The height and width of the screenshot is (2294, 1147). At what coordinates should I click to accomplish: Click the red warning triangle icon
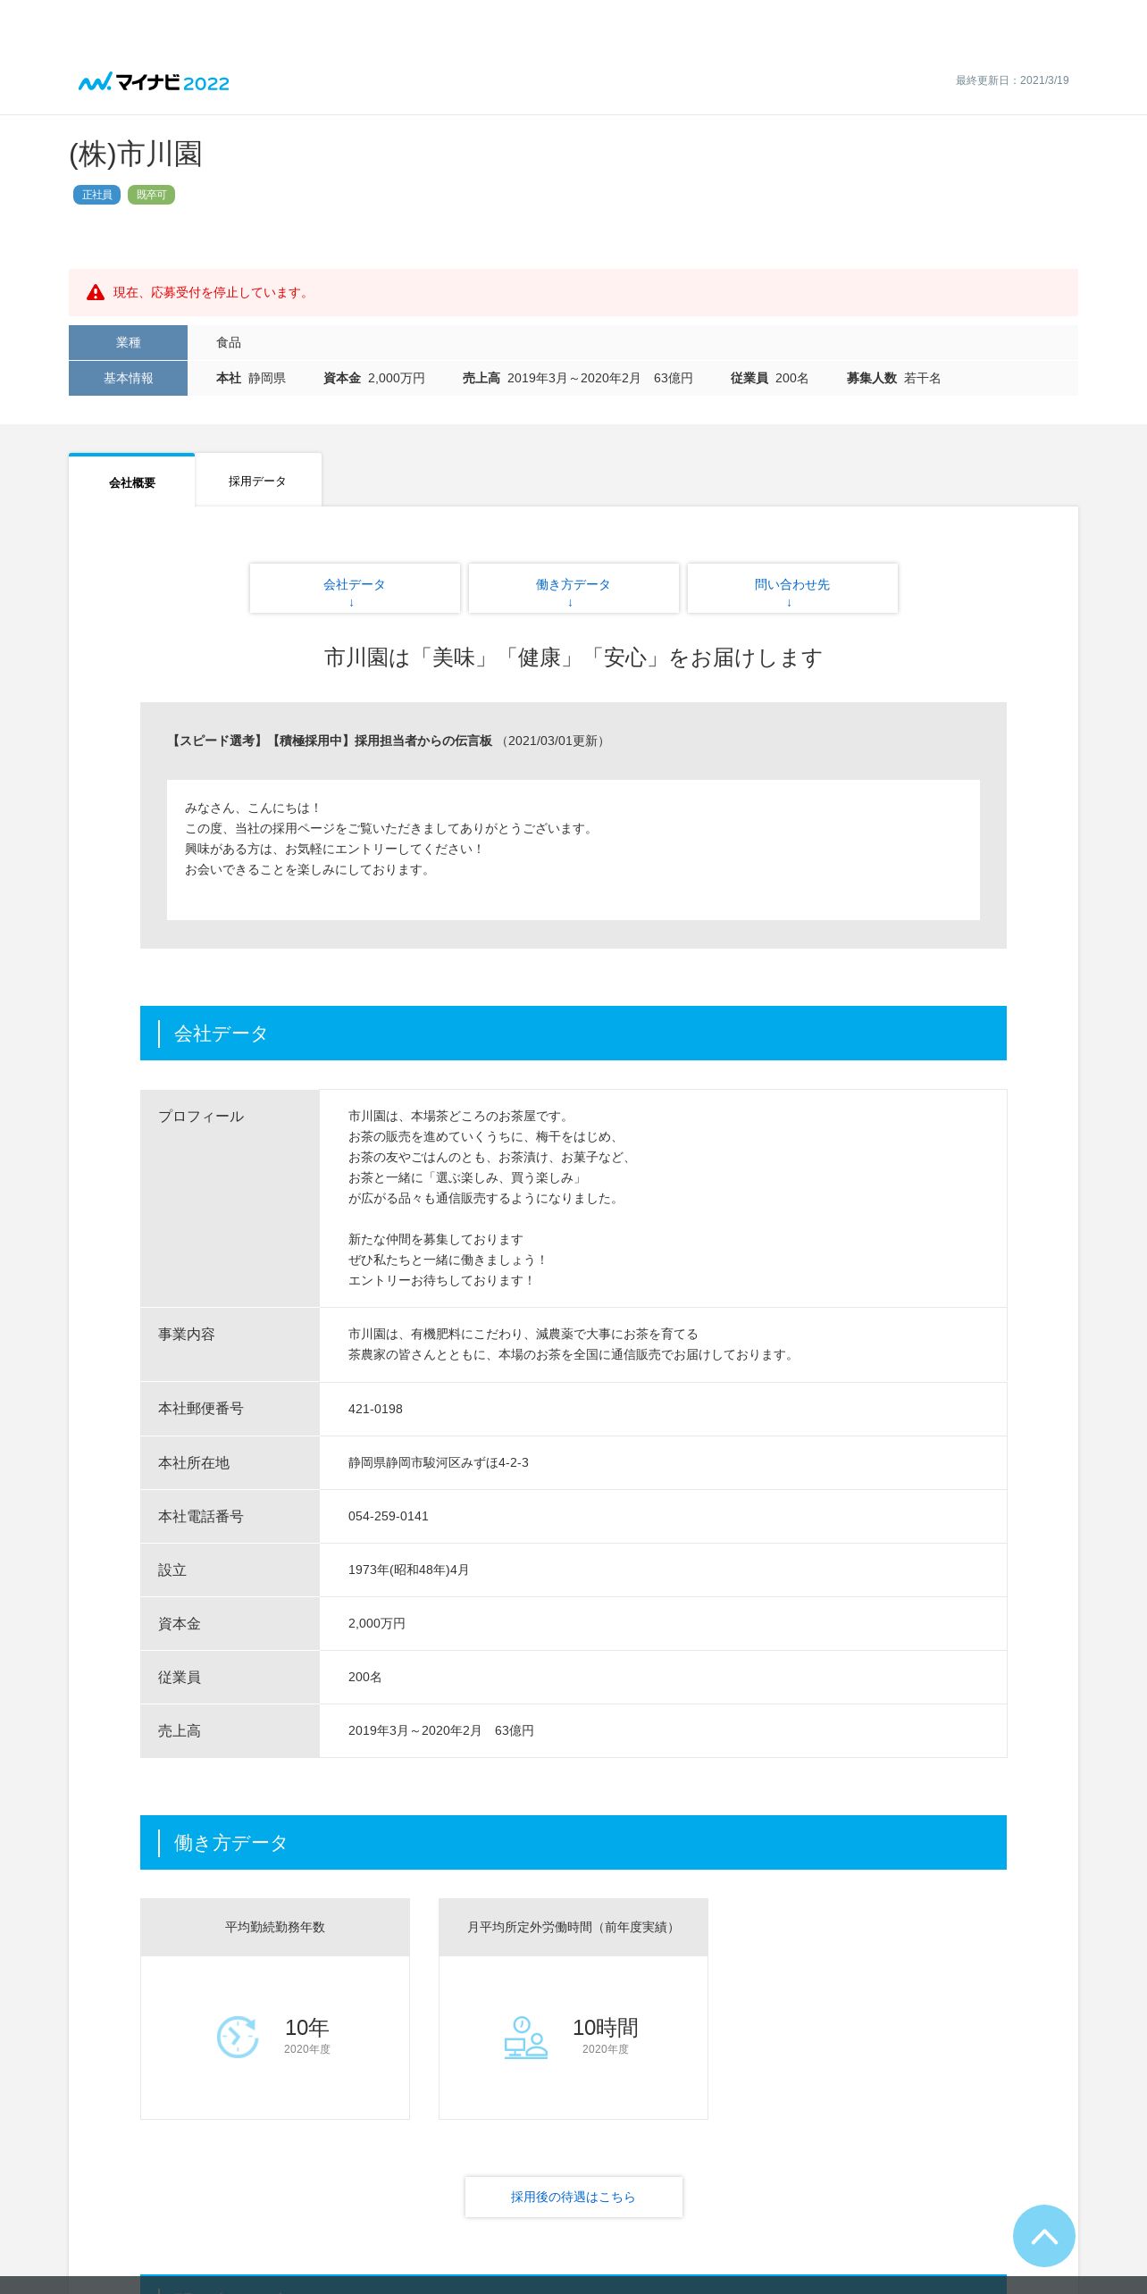[x=96, y=292]
